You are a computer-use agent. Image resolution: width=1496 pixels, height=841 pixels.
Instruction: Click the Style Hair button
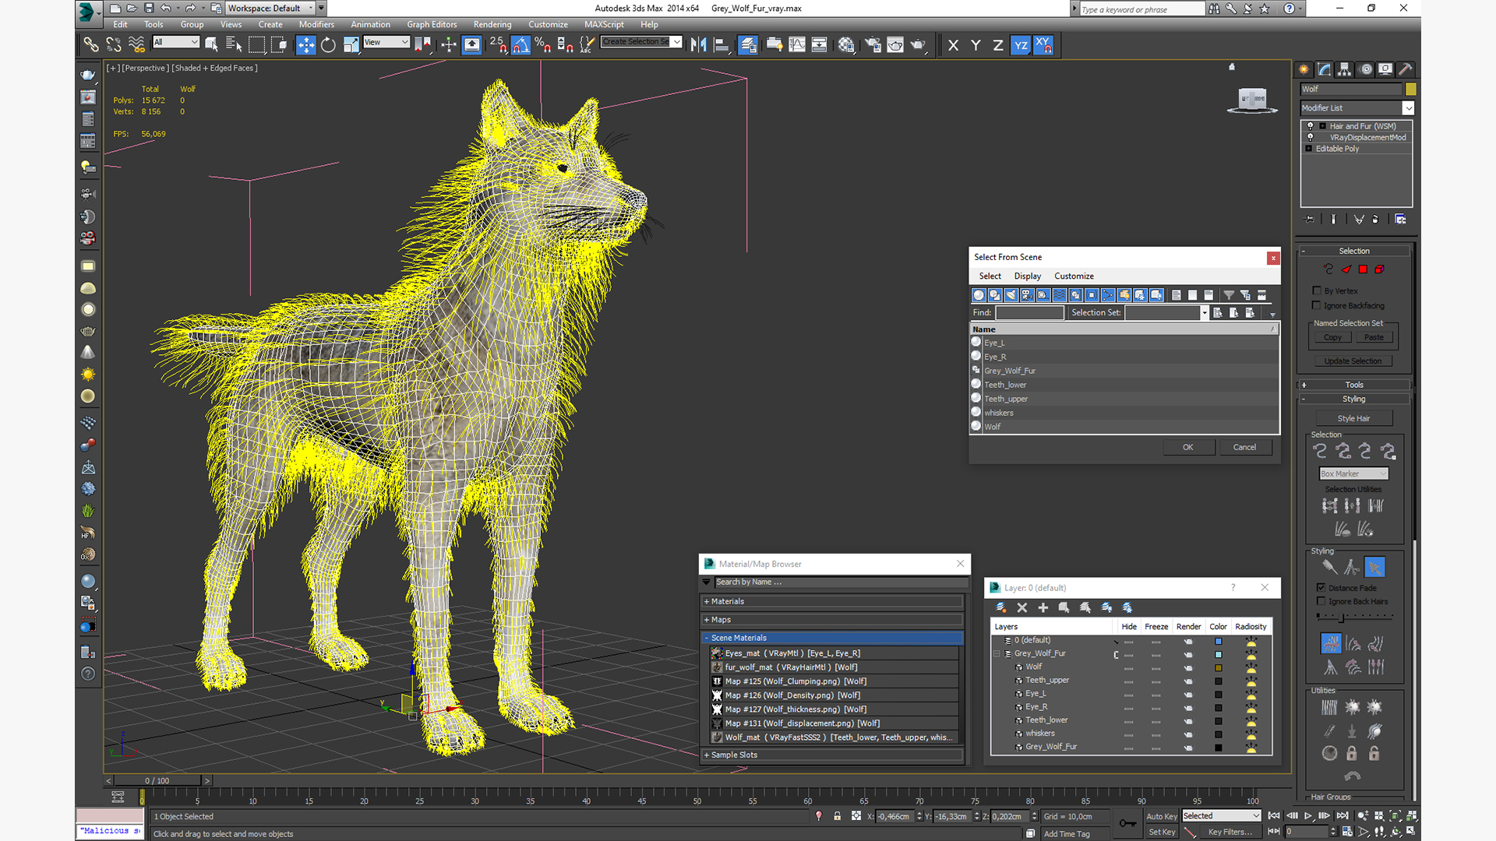(x=1353, y=418)
